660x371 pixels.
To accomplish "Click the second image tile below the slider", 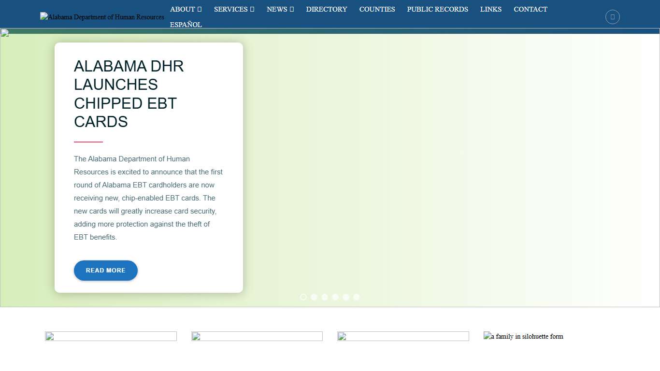I will (x=257, y=336).
